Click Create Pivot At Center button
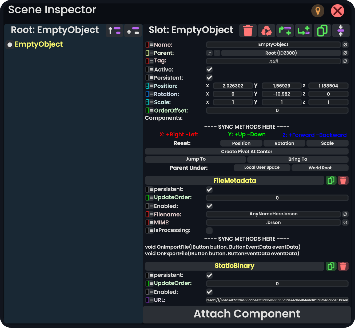 246,152
